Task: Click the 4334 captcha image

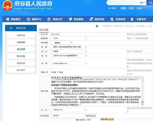Action: pos(104,119)
